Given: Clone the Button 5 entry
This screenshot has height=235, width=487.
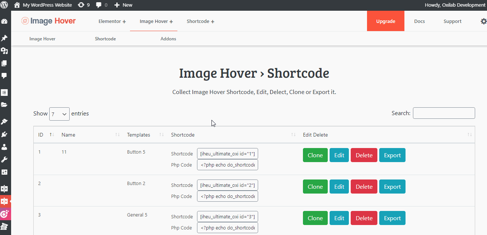Looking at the screenshot, I should (315, 155).
